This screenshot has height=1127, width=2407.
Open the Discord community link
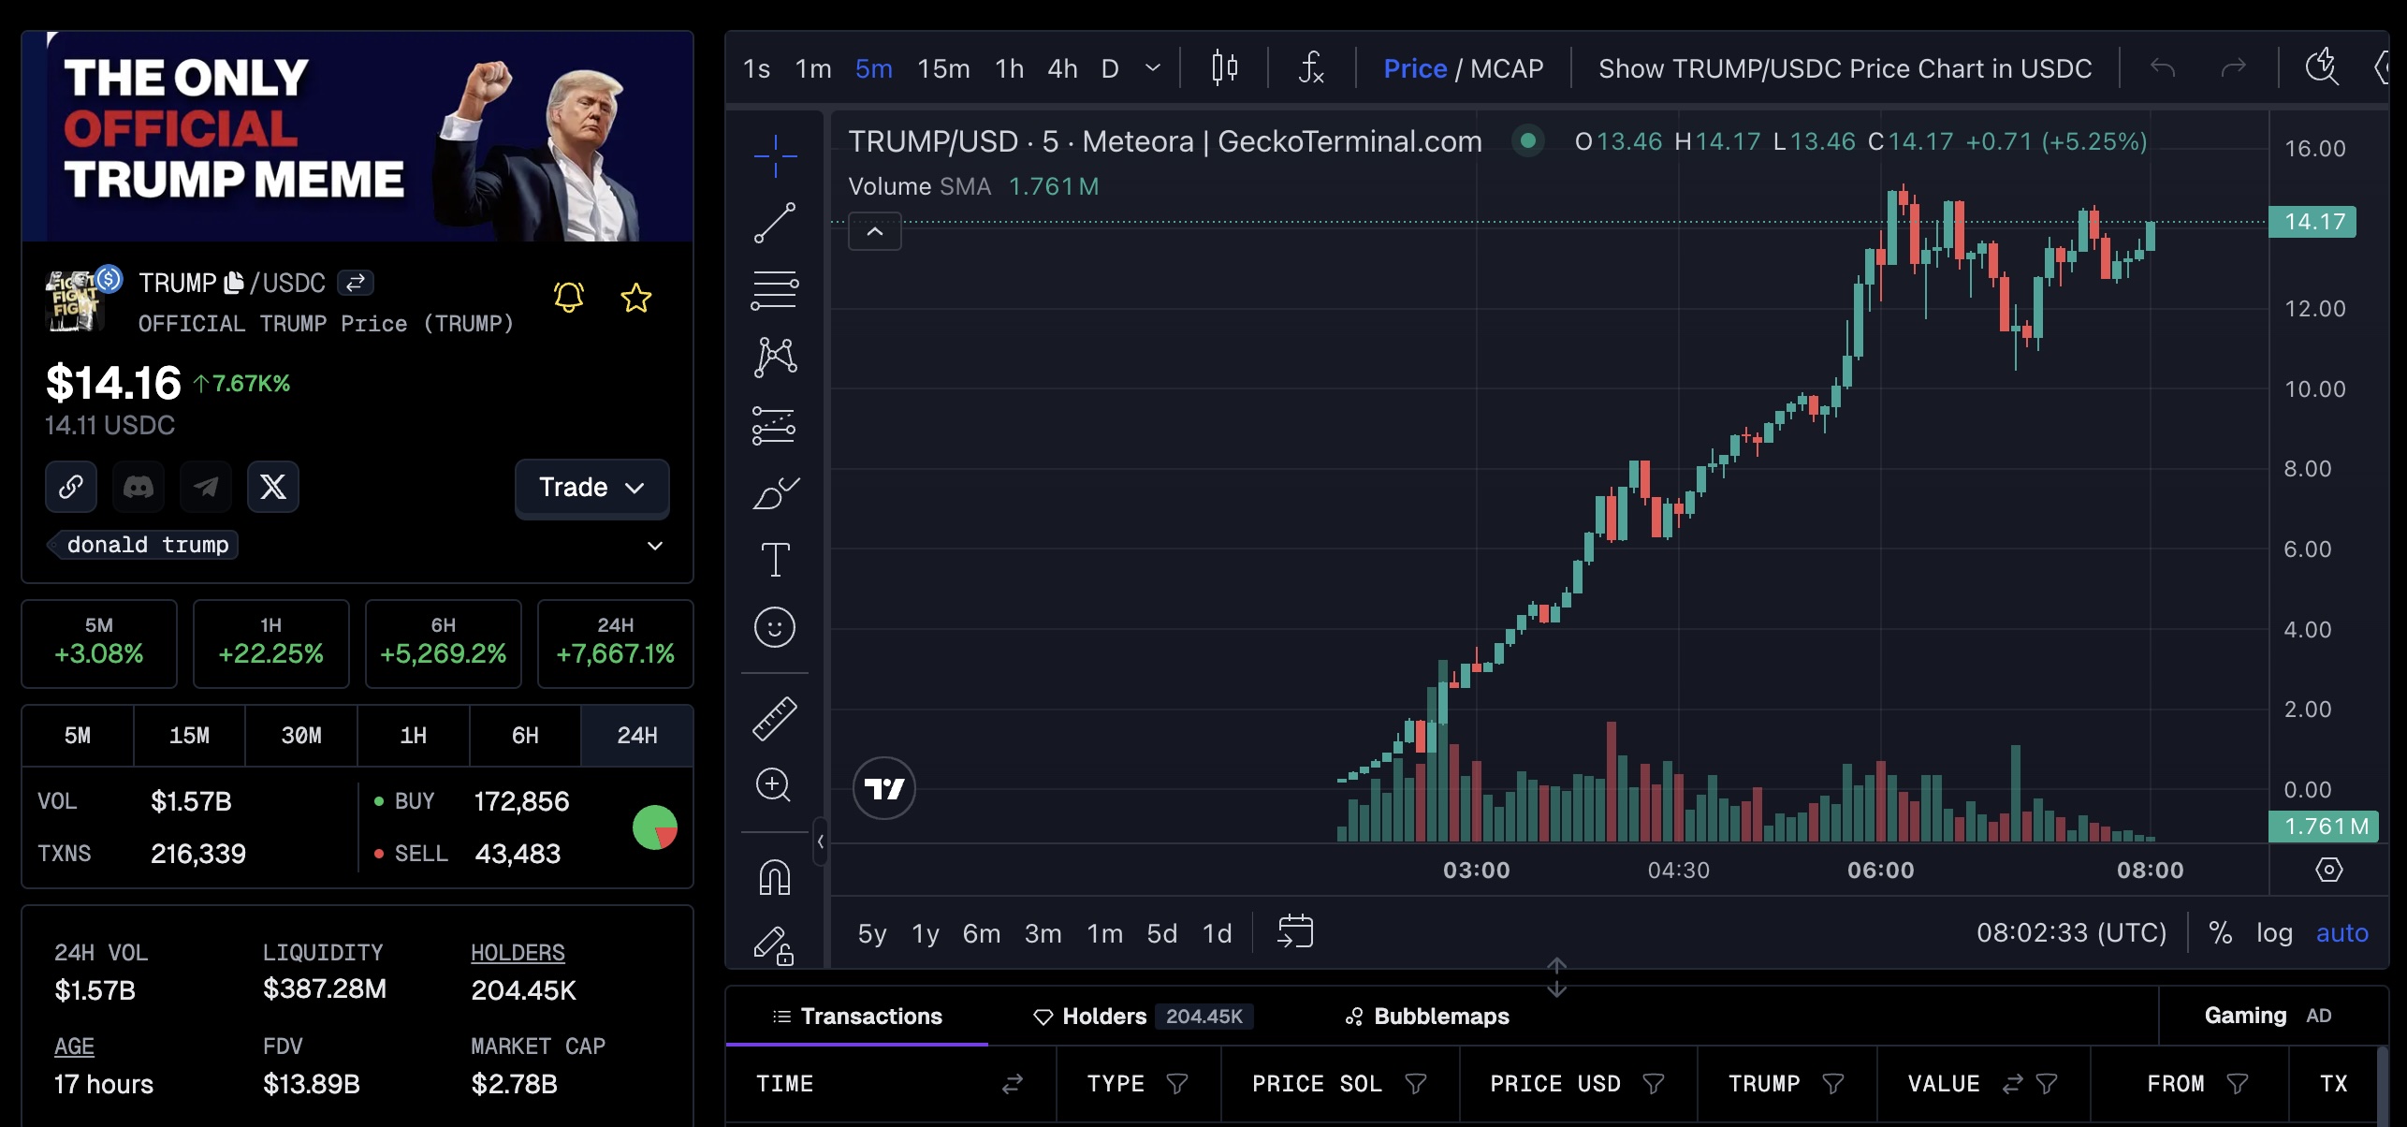139,487
